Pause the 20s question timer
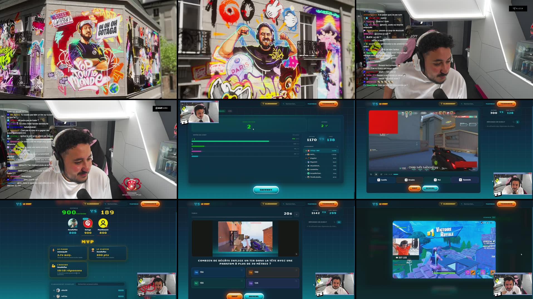This screenshot has width=533, height=299. point(296,214)
